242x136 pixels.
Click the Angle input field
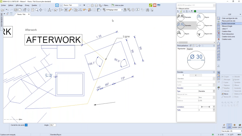[x=53, y=125]
